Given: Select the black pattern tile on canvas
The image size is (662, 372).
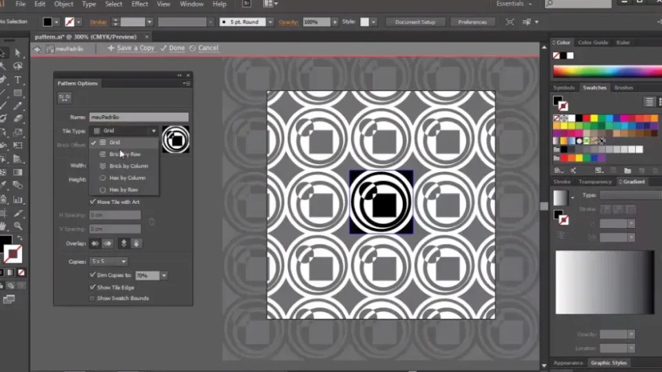Looking at the screenshot, I should [x=381, y=202].
